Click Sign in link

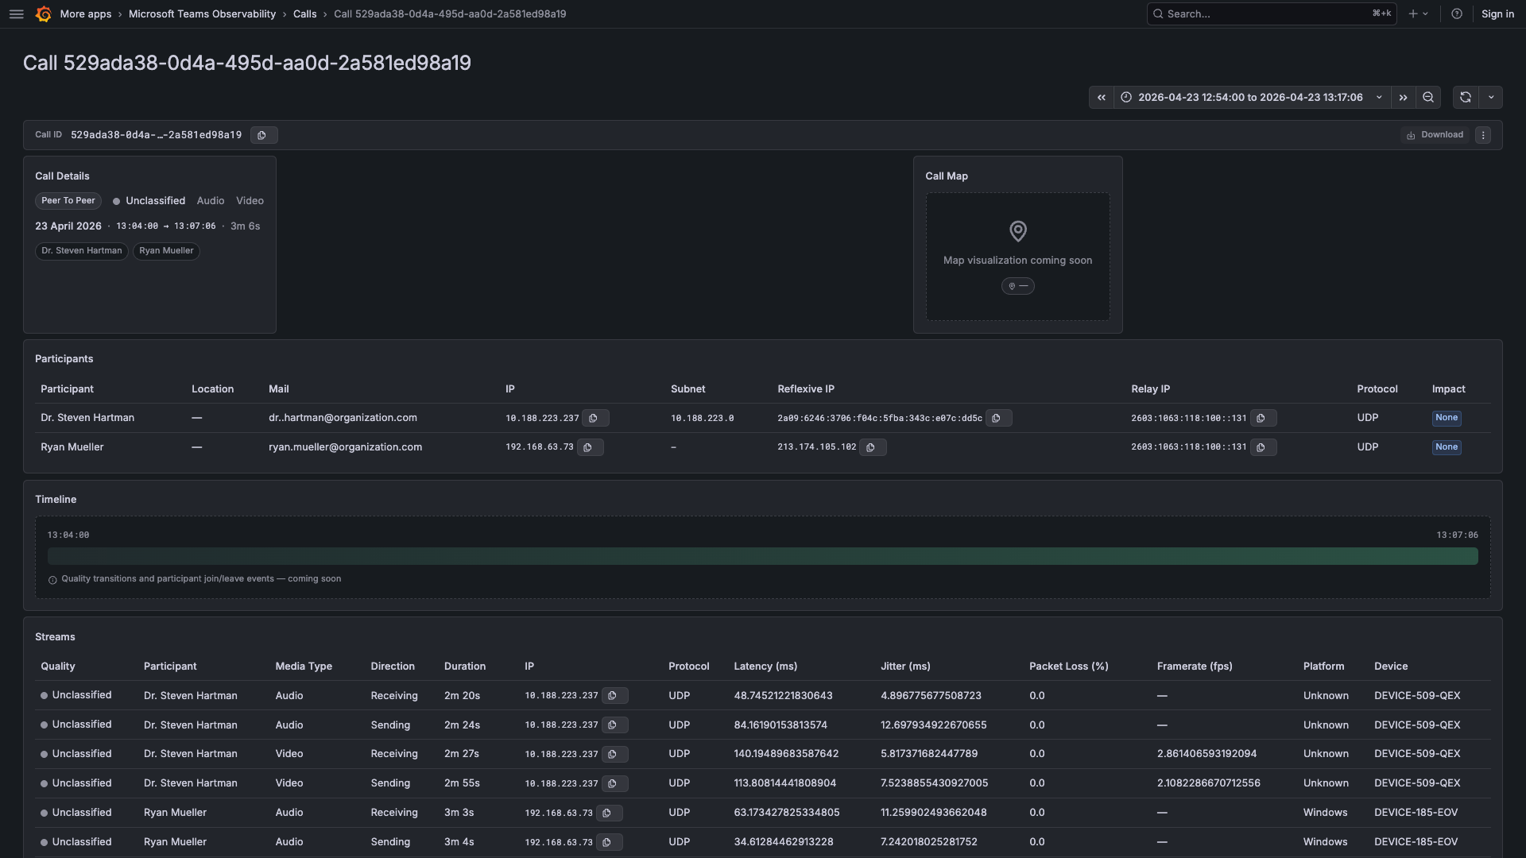coord(1497,14)
